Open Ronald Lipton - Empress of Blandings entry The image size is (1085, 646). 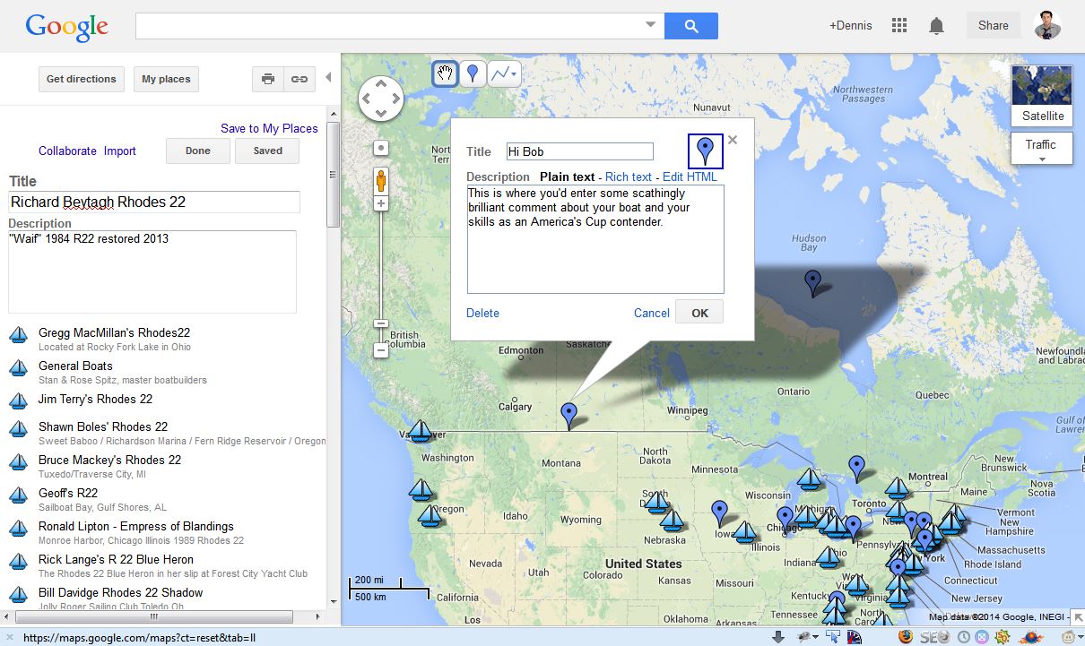click(136, 526)
